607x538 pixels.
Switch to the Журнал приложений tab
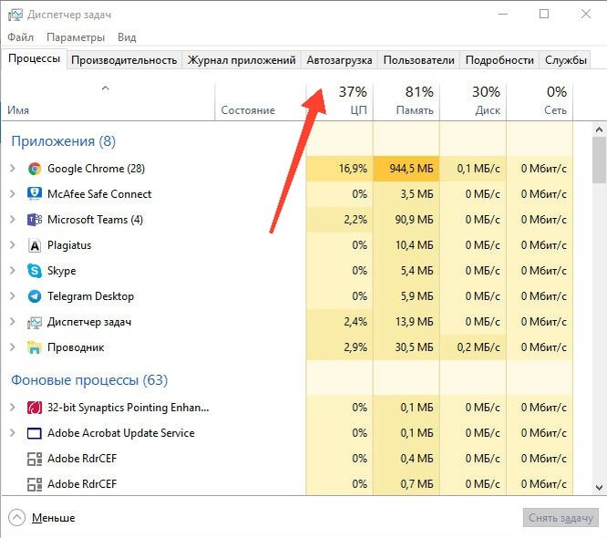tap(242, 60)
